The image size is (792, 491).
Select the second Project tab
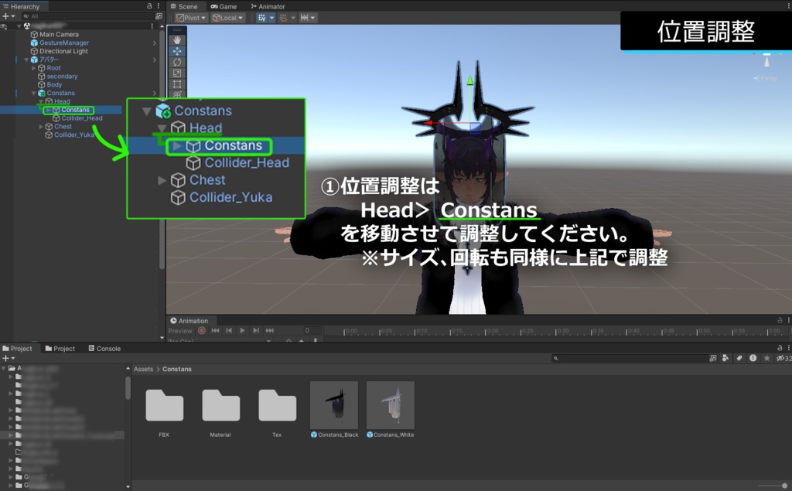pyautogui.click(x=60, y=349)
